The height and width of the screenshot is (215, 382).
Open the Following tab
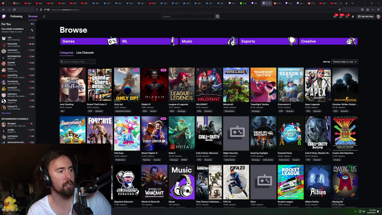coord(16,16)
